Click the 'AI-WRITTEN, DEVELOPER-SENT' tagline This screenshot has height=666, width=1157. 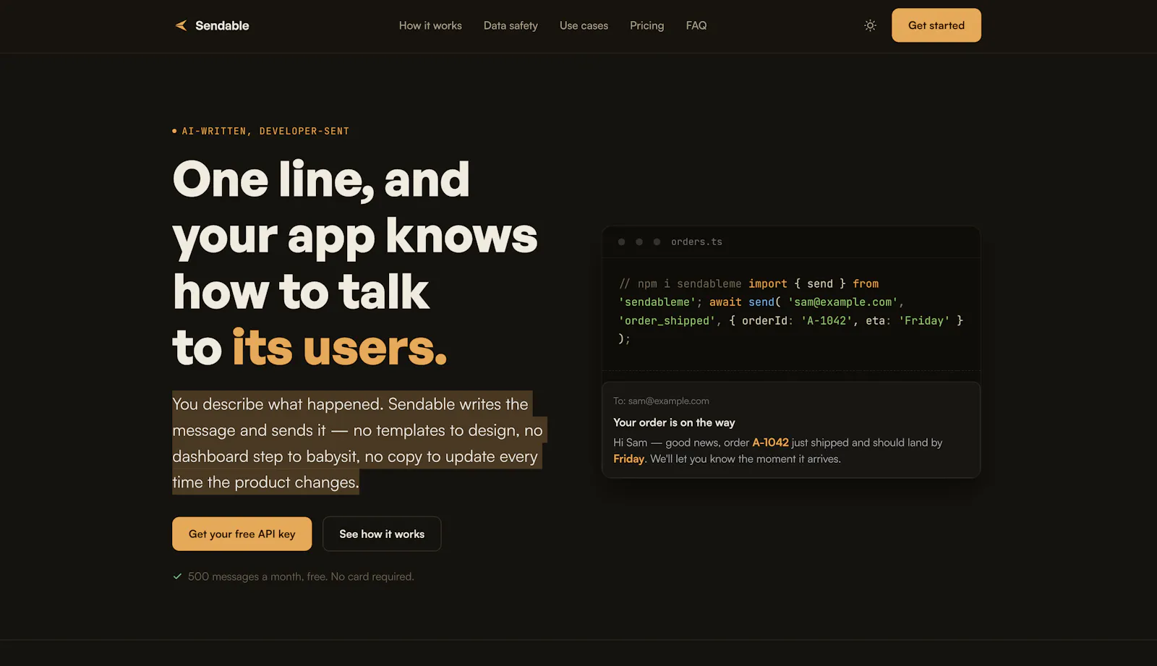tap(265, 131)
